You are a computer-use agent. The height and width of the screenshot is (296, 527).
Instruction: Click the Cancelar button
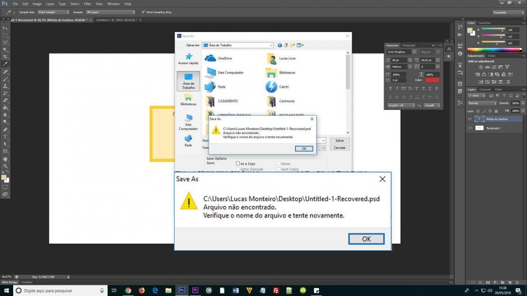click(x=339, y=148)
